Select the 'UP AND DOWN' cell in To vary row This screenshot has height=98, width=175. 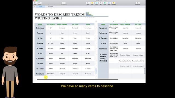(114, 43)
